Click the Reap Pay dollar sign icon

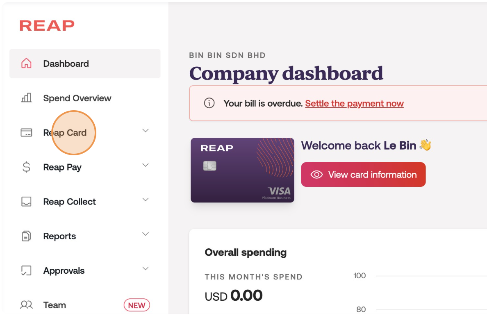coord(26,167)
